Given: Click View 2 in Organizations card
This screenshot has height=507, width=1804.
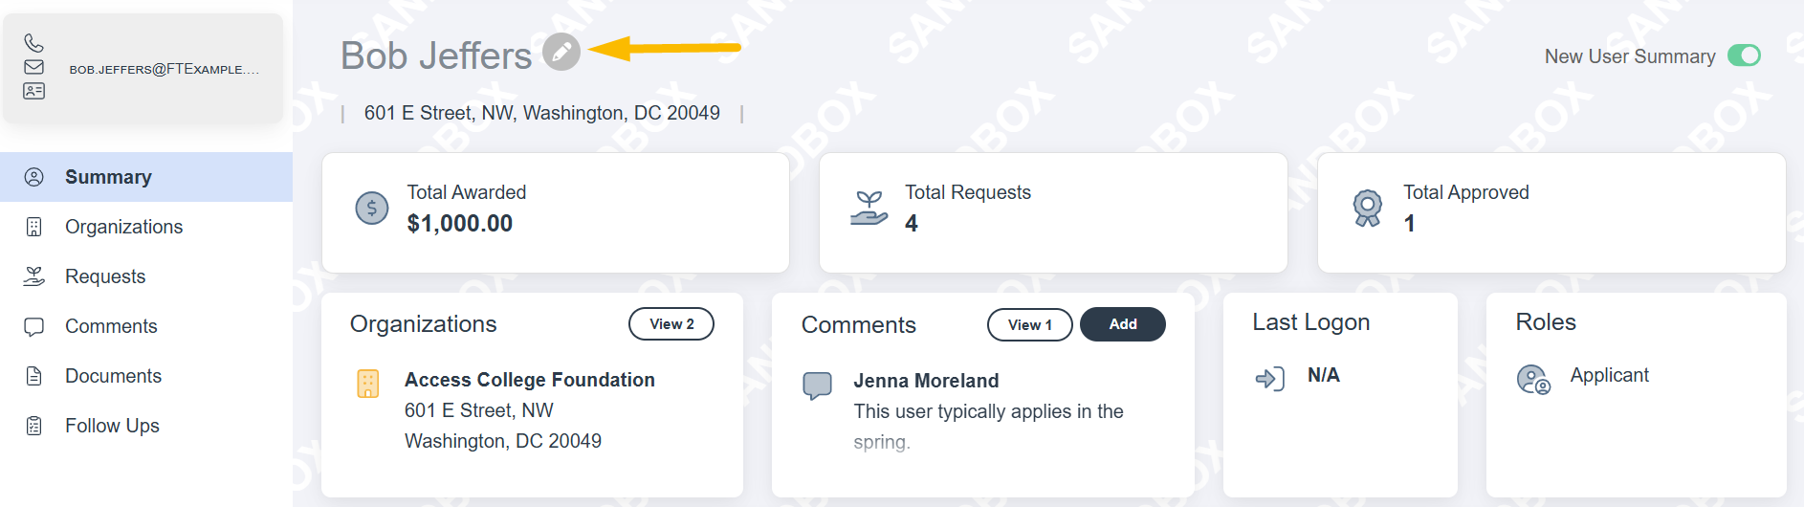Looking at the screenshot, I should (x=671, y=323).
